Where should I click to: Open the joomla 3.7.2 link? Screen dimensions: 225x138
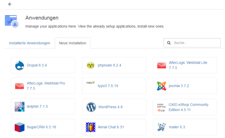point(179,86)
